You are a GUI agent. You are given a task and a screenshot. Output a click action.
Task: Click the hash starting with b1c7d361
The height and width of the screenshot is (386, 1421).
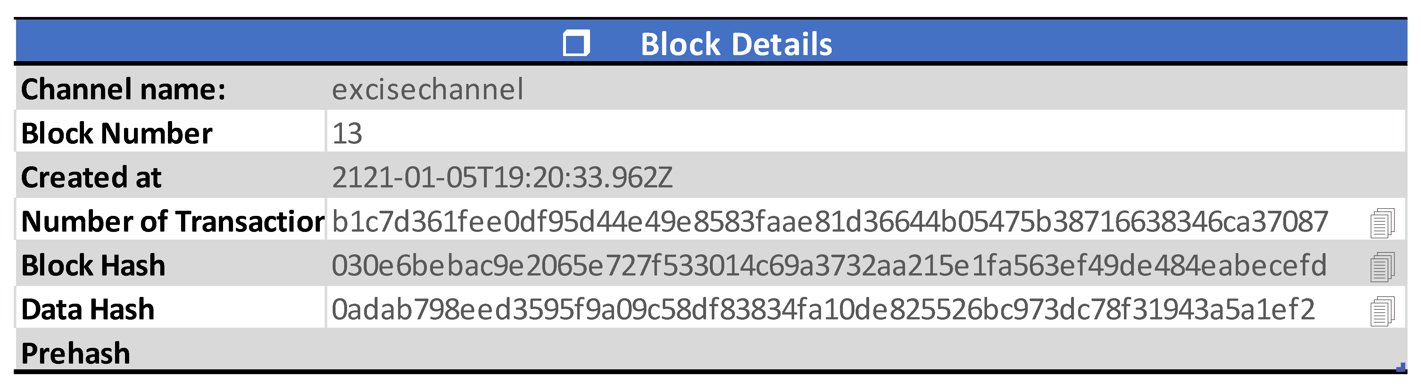pos(830,222)
